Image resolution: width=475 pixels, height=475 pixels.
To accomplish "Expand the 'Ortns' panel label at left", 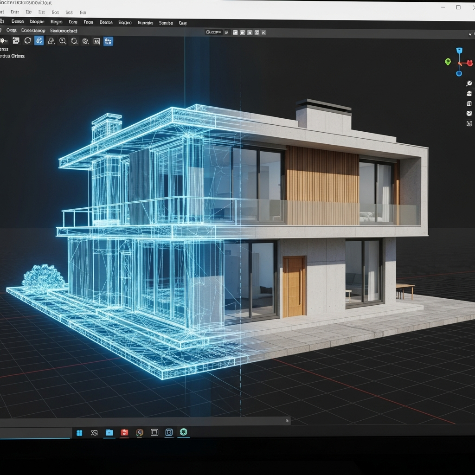I will tap(12, 56).
